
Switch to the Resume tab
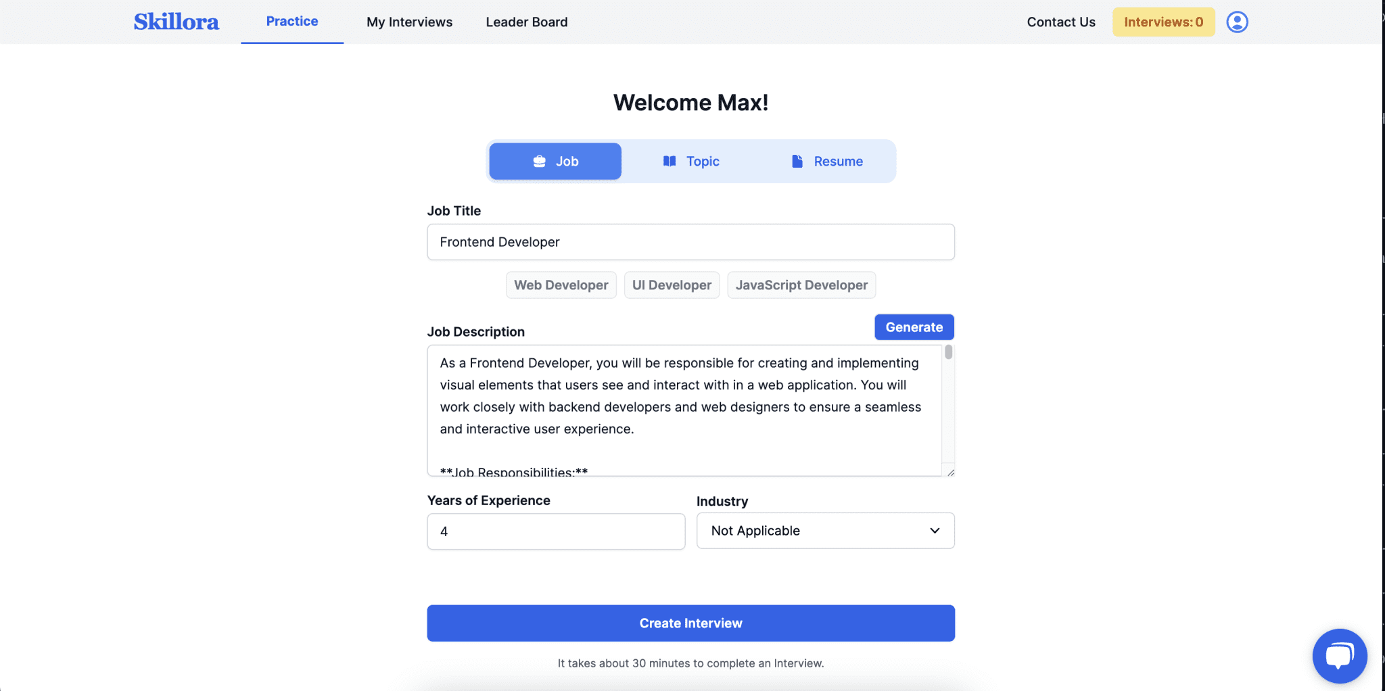point(826,162)
